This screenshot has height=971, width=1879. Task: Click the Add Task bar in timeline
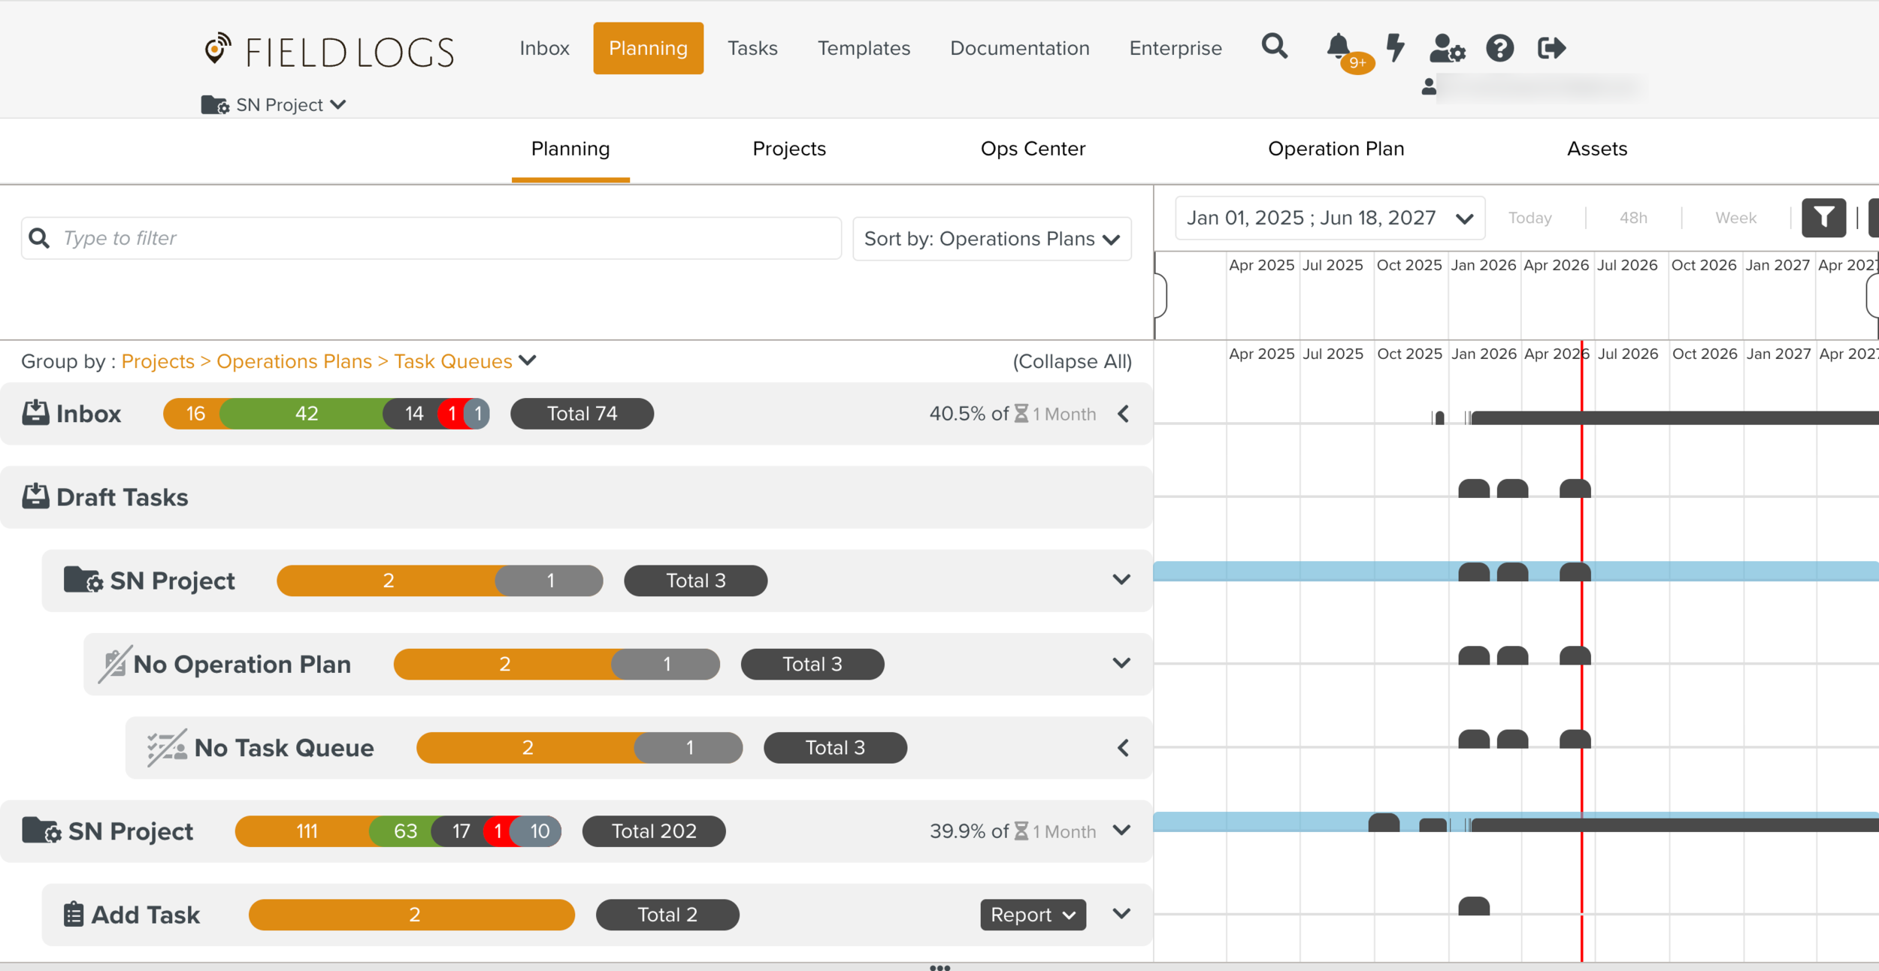click(x=1473, y=906)
